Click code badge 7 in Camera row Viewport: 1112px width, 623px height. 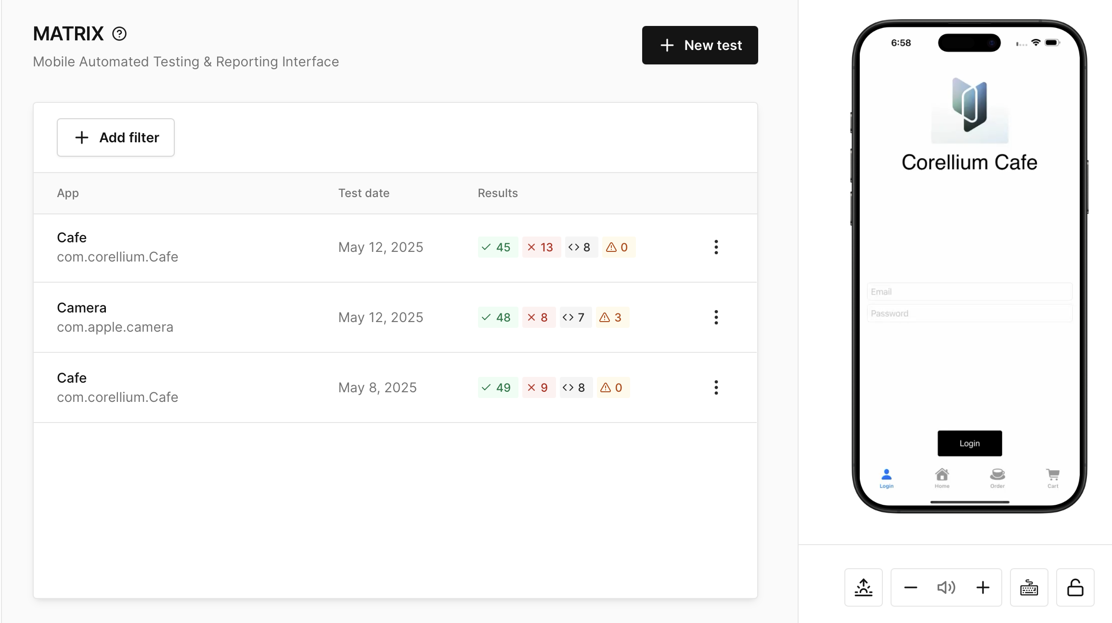[575, 317]
